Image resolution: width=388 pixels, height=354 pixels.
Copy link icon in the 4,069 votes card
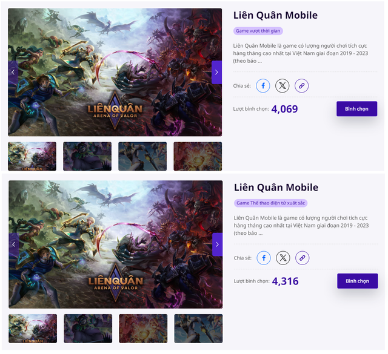point(302,86)
